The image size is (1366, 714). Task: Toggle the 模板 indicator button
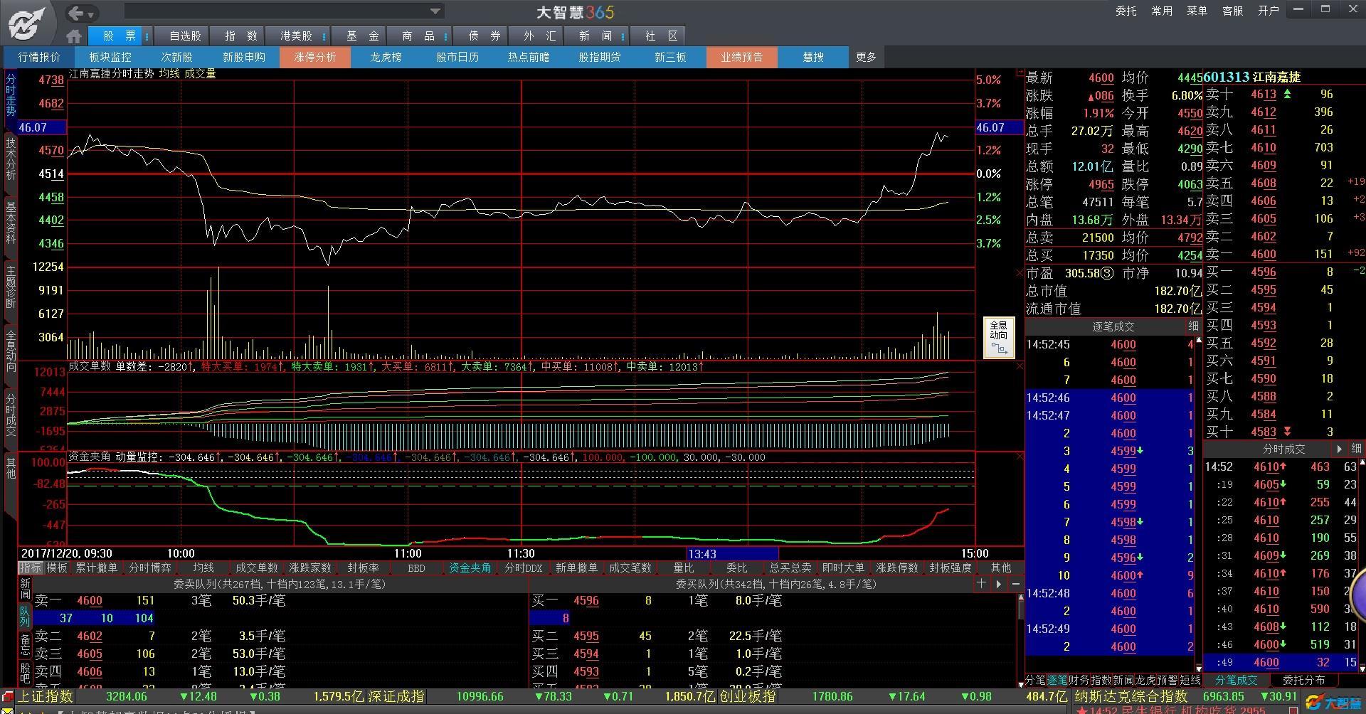tap(57, 568)
